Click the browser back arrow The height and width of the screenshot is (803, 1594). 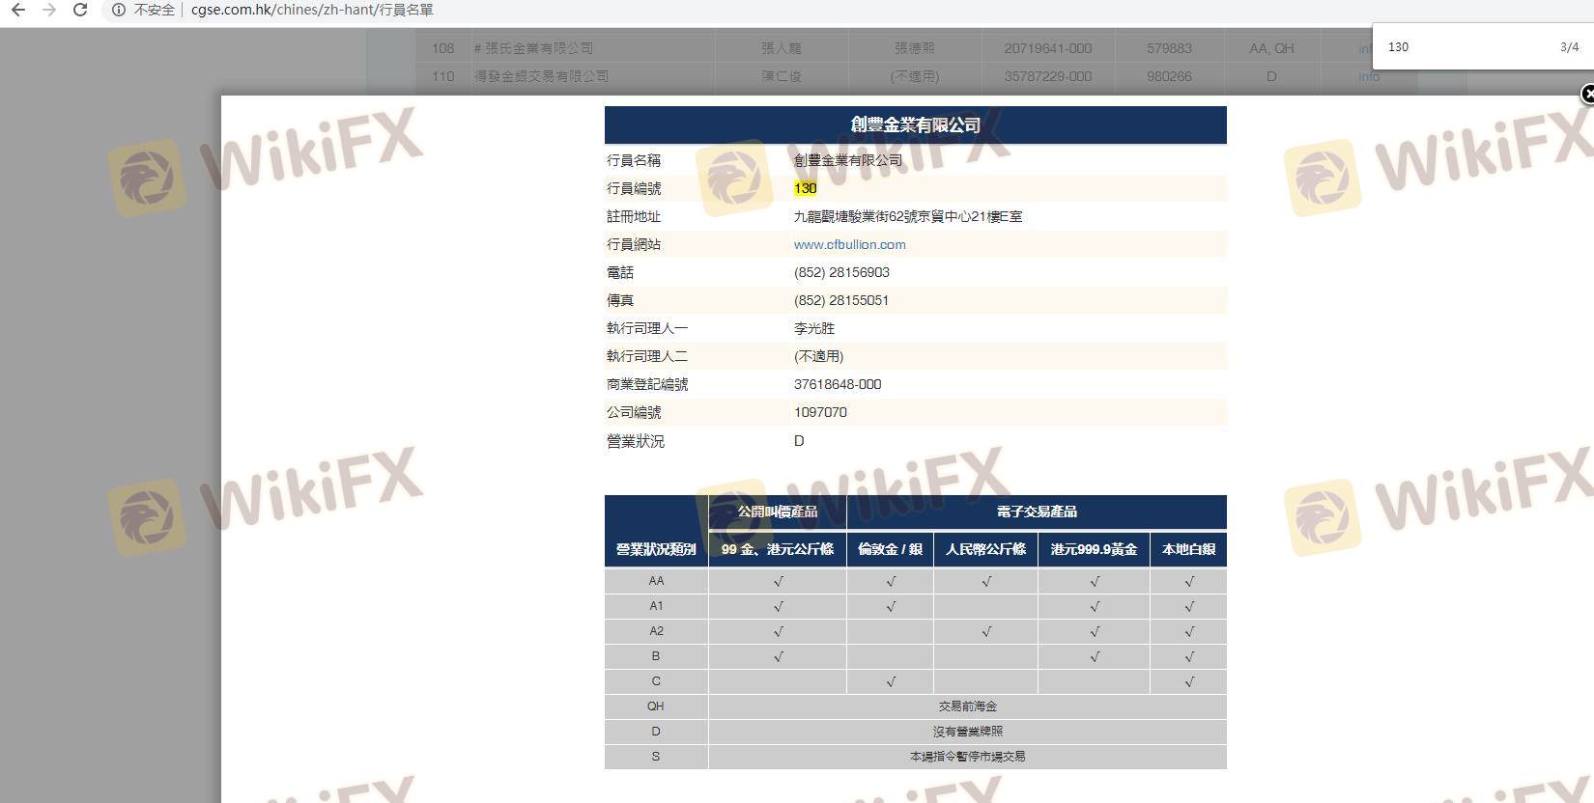(17, 10)
